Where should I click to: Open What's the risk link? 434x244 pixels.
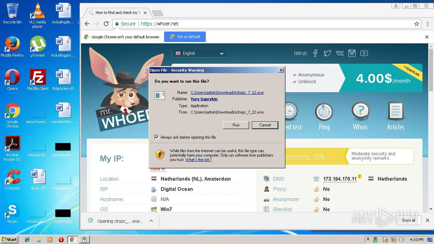(x=198, y=160)
